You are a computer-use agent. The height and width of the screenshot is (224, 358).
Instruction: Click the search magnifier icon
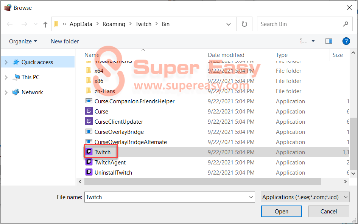click(x=346, y=24)
